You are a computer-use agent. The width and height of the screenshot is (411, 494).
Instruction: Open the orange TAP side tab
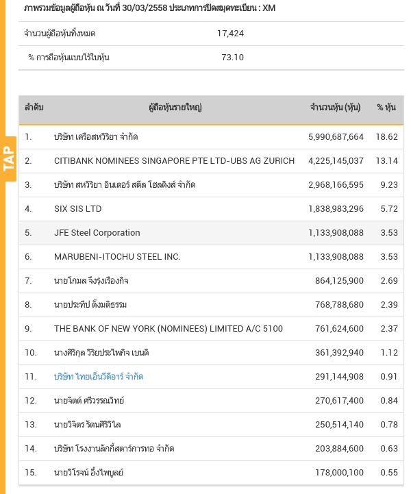(9, 159)
